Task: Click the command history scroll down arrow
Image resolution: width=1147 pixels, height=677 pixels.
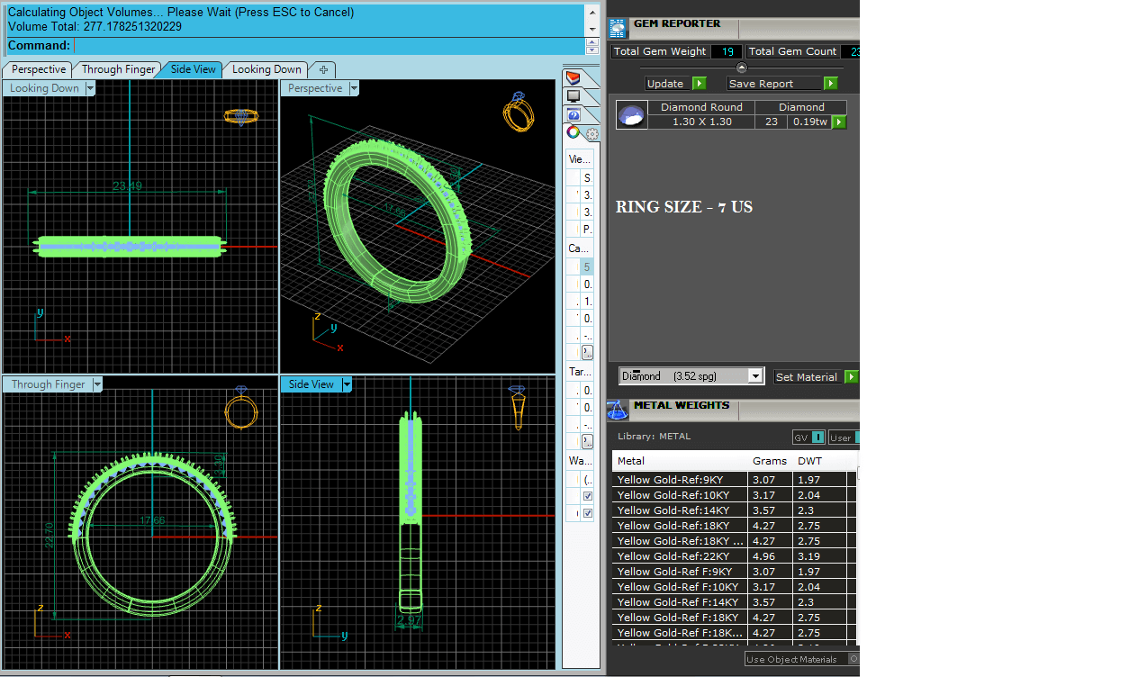Action: pyautogui.click(x=592, y=29)
